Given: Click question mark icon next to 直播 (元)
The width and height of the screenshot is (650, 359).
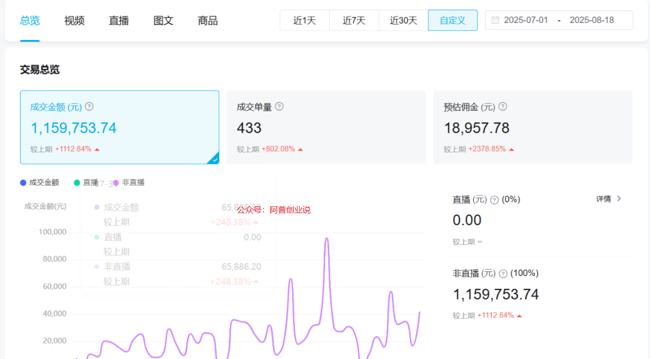Looking at the screenshot, I should (494, 200).
